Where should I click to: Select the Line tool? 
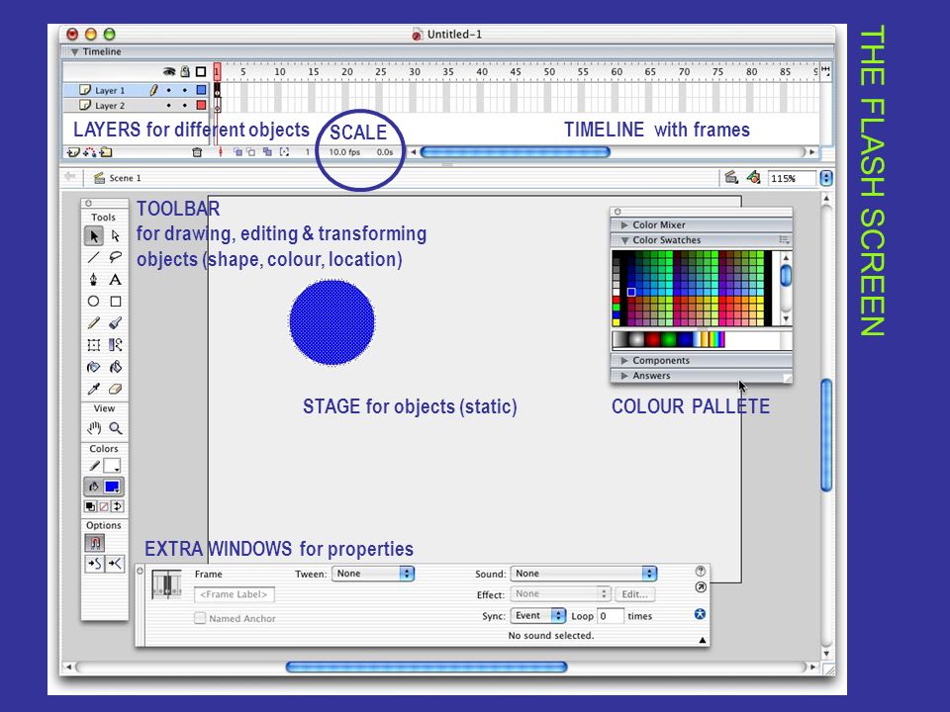click(93, 258)
